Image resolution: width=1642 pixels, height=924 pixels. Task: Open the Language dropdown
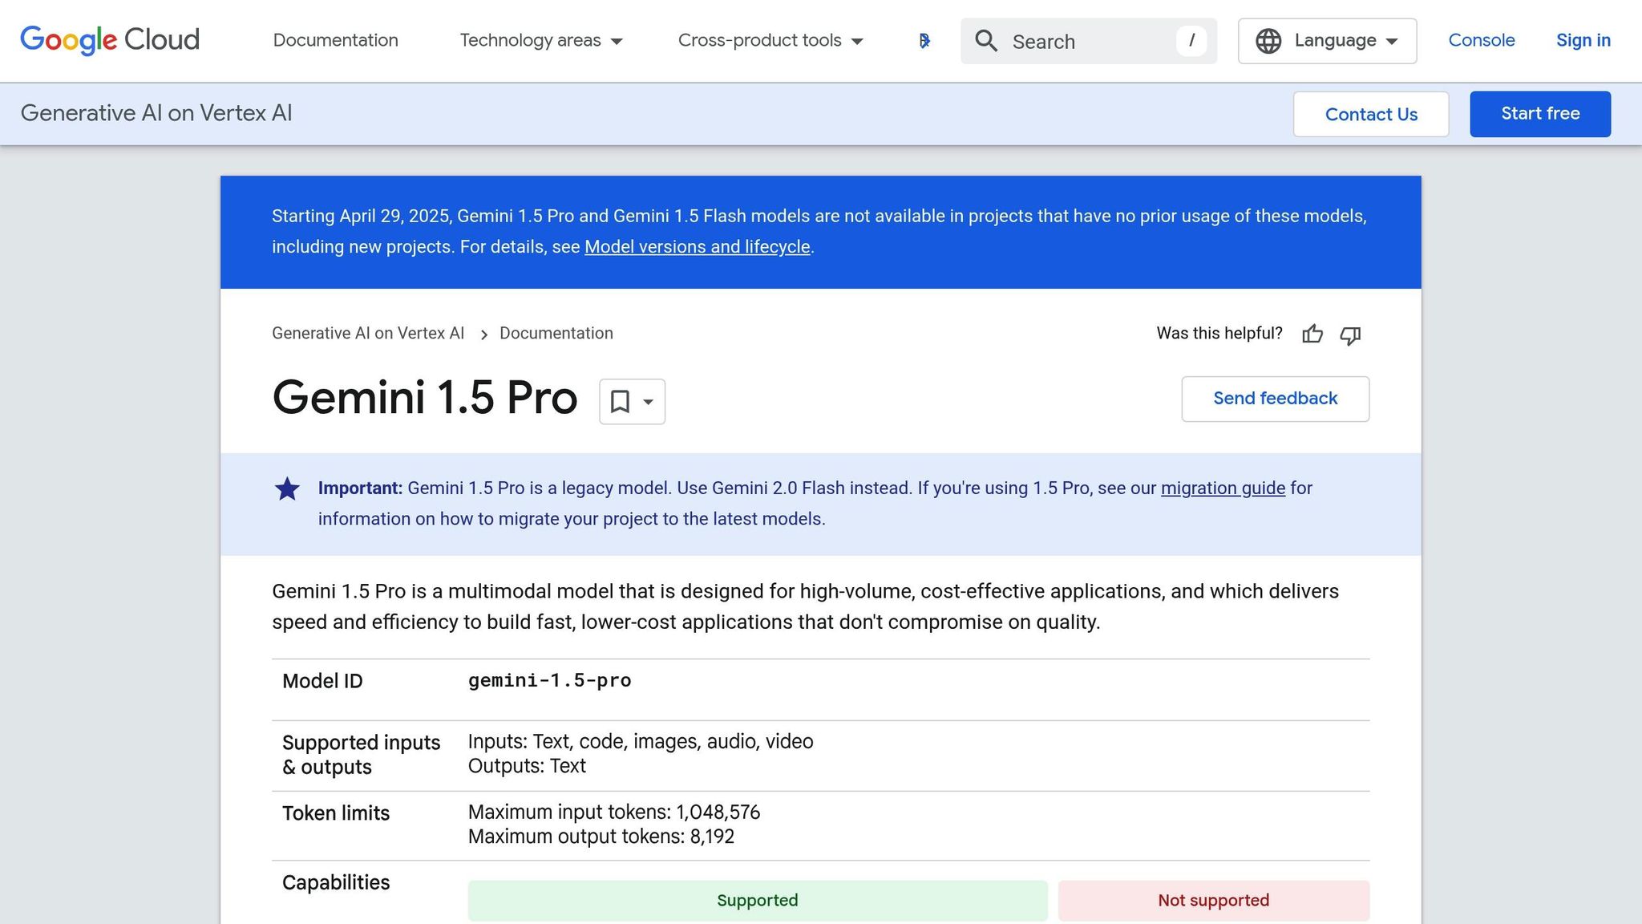(x=1327, y=41)
